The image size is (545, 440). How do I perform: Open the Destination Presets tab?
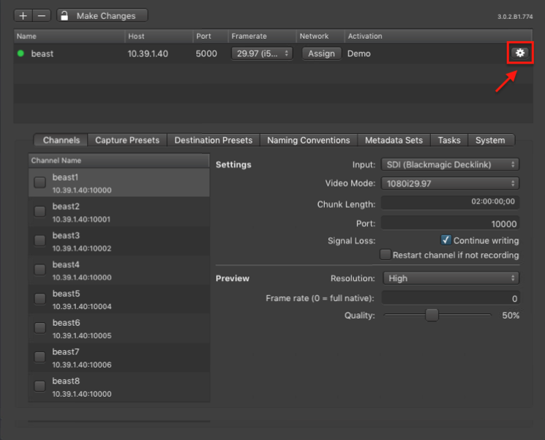214,140
